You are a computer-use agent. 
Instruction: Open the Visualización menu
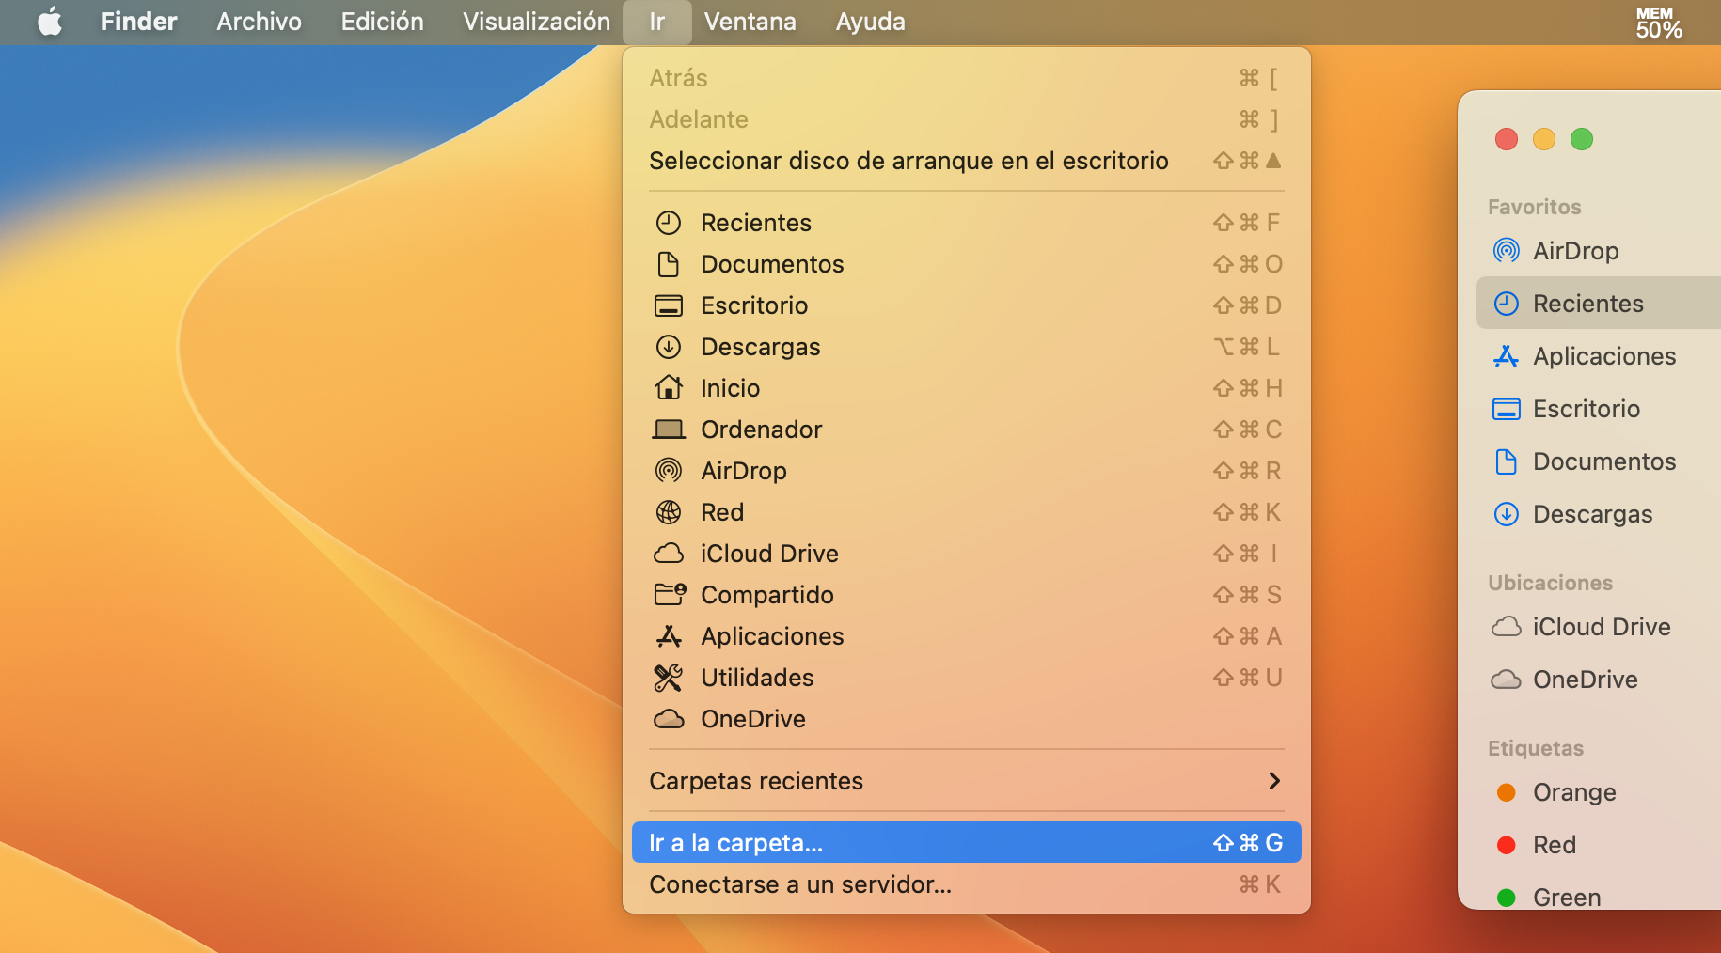coord(536,22)
